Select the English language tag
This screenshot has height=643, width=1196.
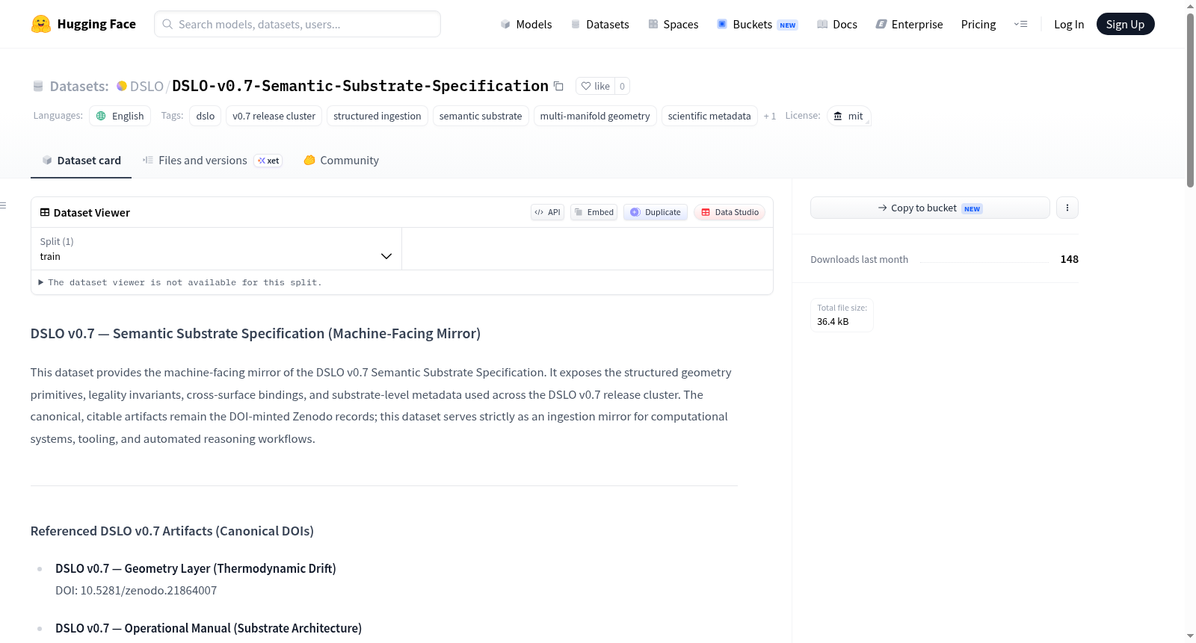(x=120, y=116)
